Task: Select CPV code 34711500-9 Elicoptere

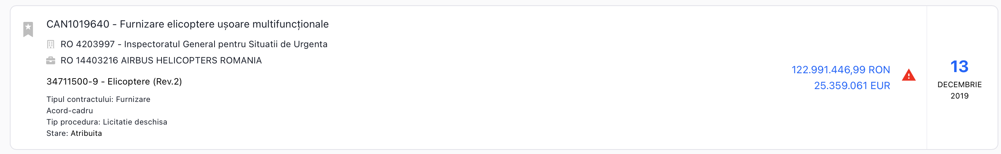Action: click(114, 82)
